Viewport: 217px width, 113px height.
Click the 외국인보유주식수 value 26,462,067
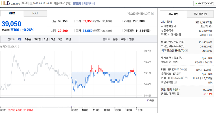coord(206,46)
